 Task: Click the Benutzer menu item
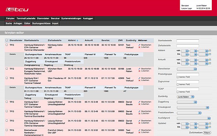[x=55, y=18]
